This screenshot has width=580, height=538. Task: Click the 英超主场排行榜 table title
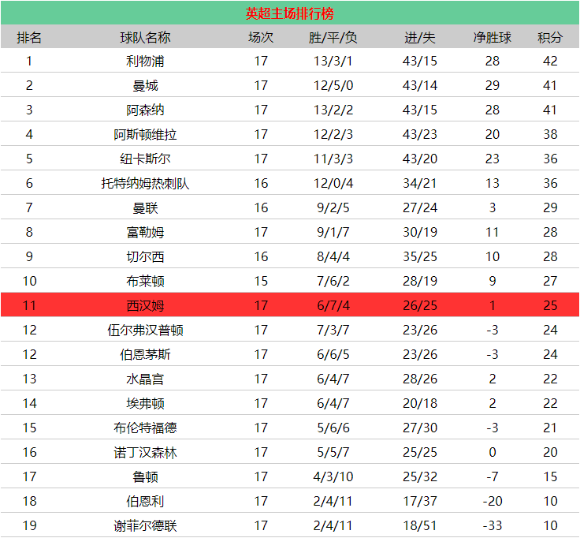pos(289,13)
